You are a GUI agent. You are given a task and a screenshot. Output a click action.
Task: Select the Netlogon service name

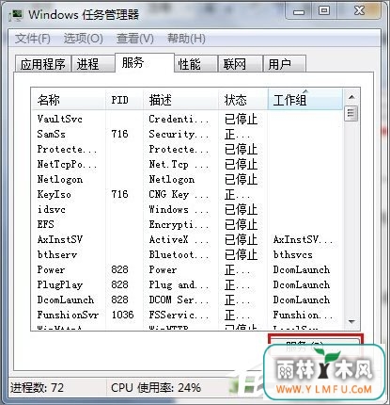click(x=60, y=179)
